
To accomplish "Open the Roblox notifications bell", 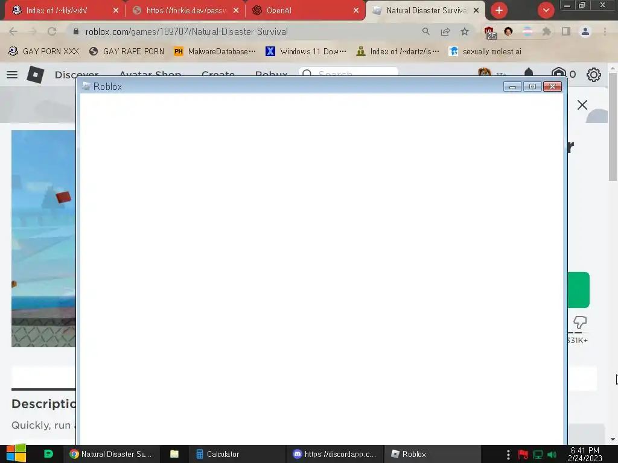I will pyautogui.click(x=529, y=73).
